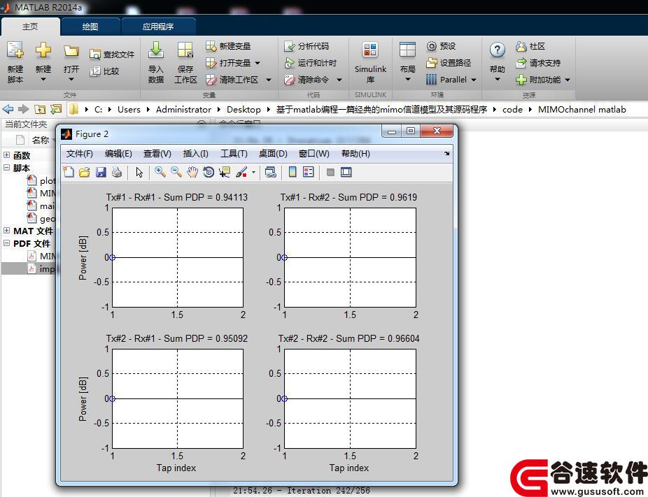The width and height of the screenshot is (648, 497).
Task: Open Community (社区) link
Action: click(x=530, y=46)
